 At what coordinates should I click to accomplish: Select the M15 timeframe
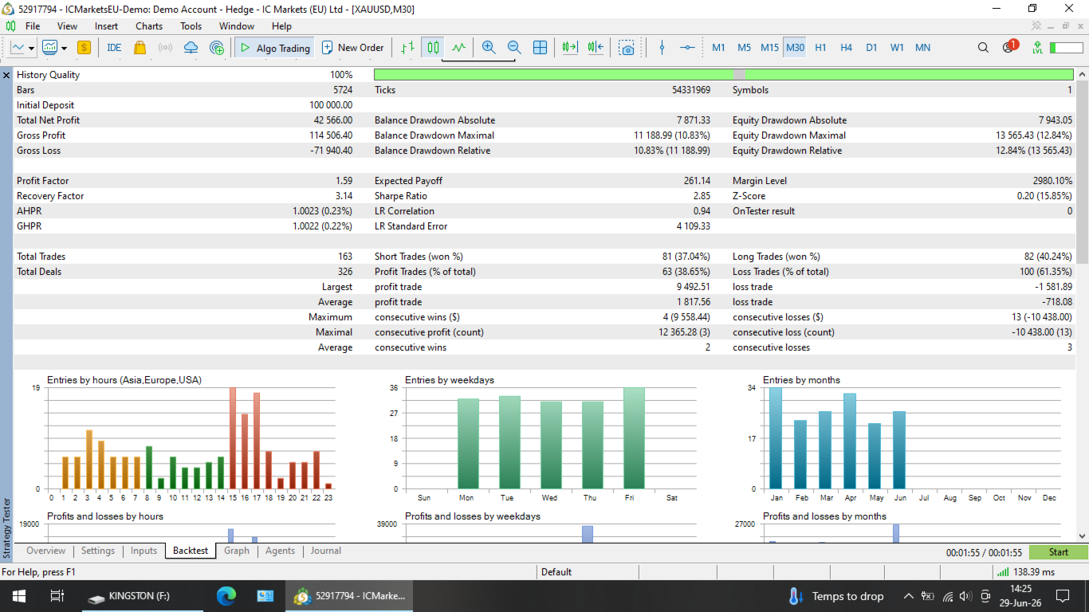(x=769, y=48)
